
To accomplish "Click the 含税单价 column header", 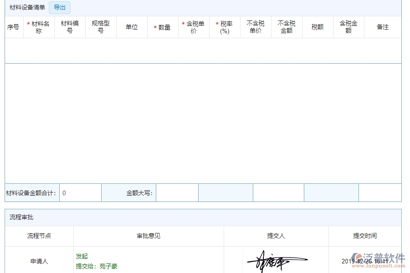I will pyautogui.click(x=194, y=27).
